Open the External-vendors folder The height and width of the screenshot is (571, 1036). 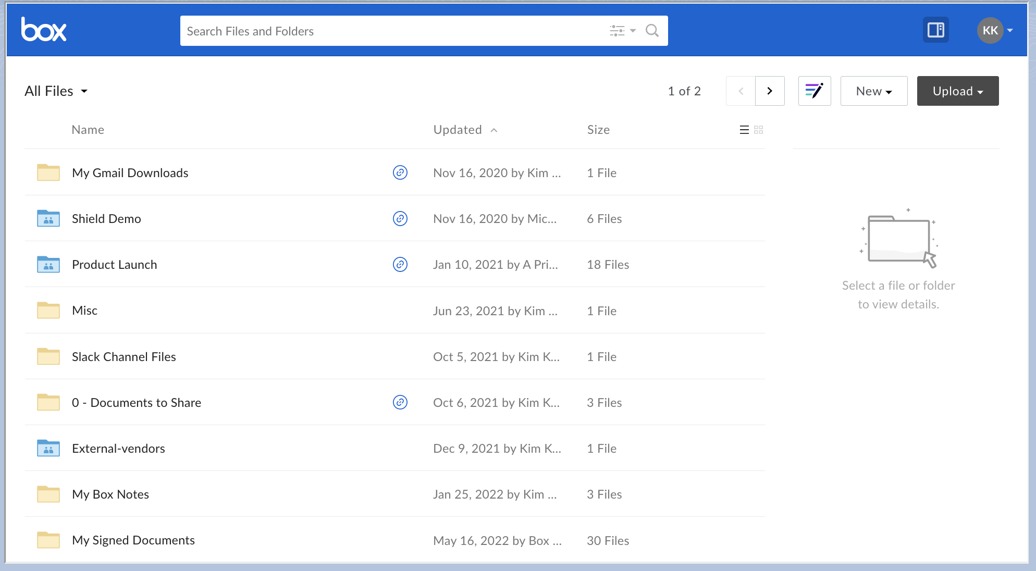tap(118, 449)
